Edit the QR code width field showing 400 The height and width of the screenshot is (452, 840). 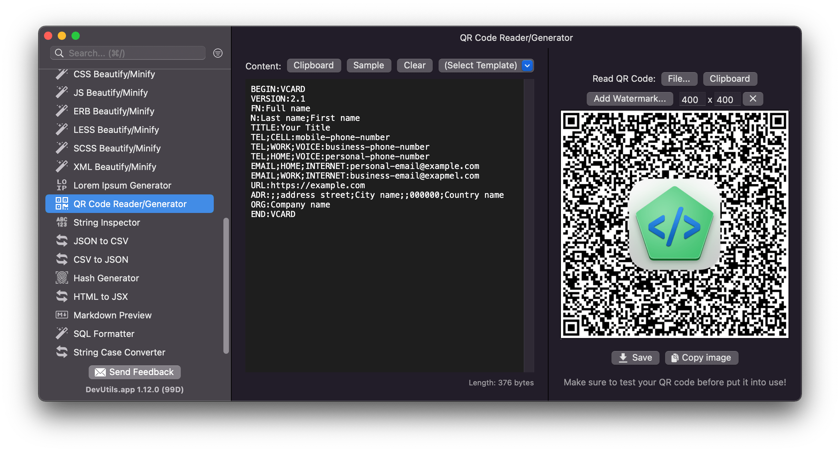(x=692, y=99)
